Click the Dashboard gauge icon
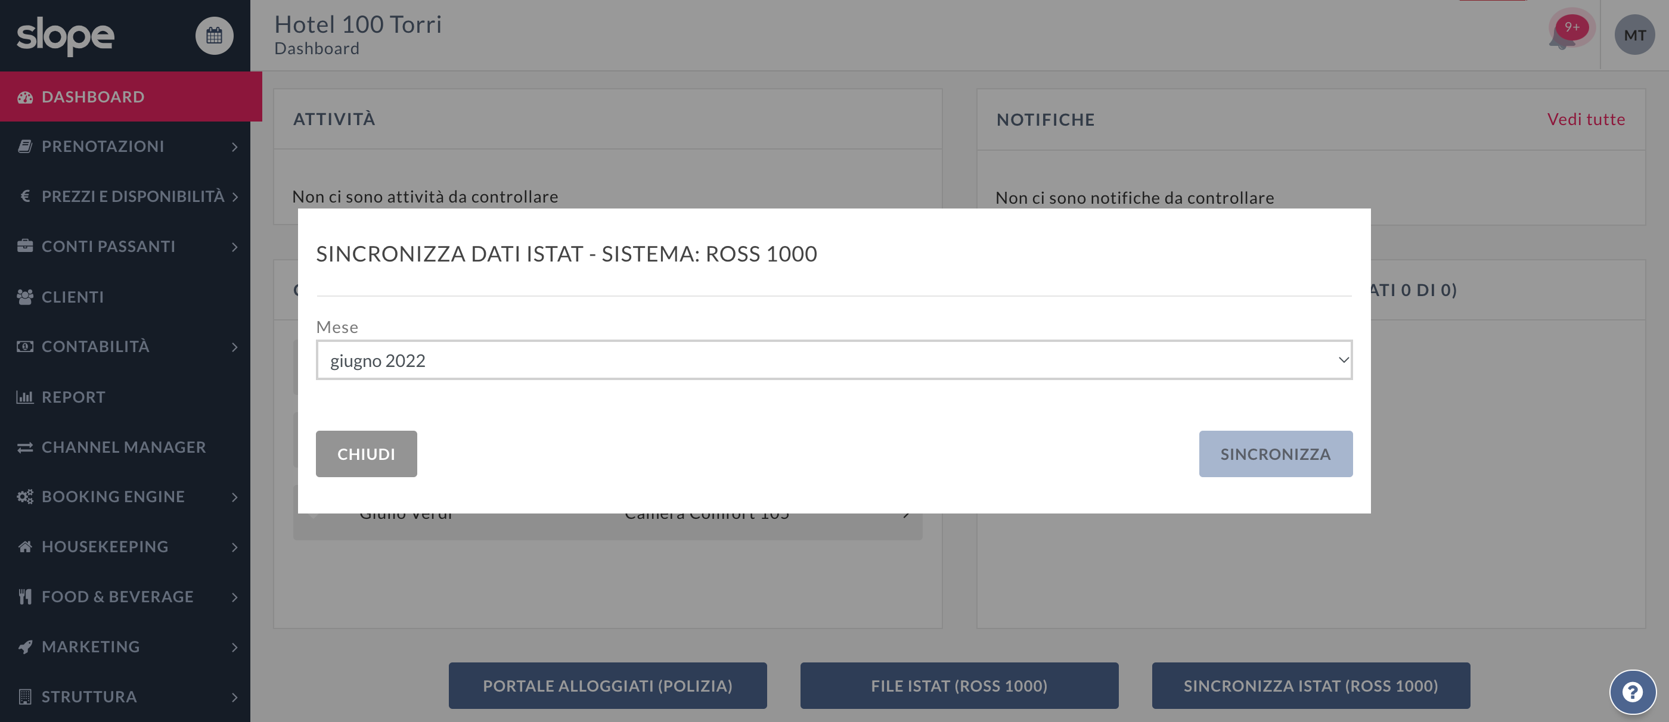Screen dimensions: 1669x722 (24, 97)
